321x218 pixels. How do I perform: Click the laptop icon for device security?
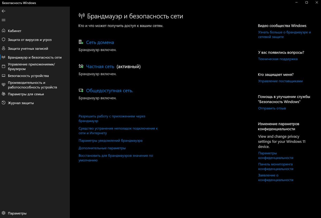point(3,76)
